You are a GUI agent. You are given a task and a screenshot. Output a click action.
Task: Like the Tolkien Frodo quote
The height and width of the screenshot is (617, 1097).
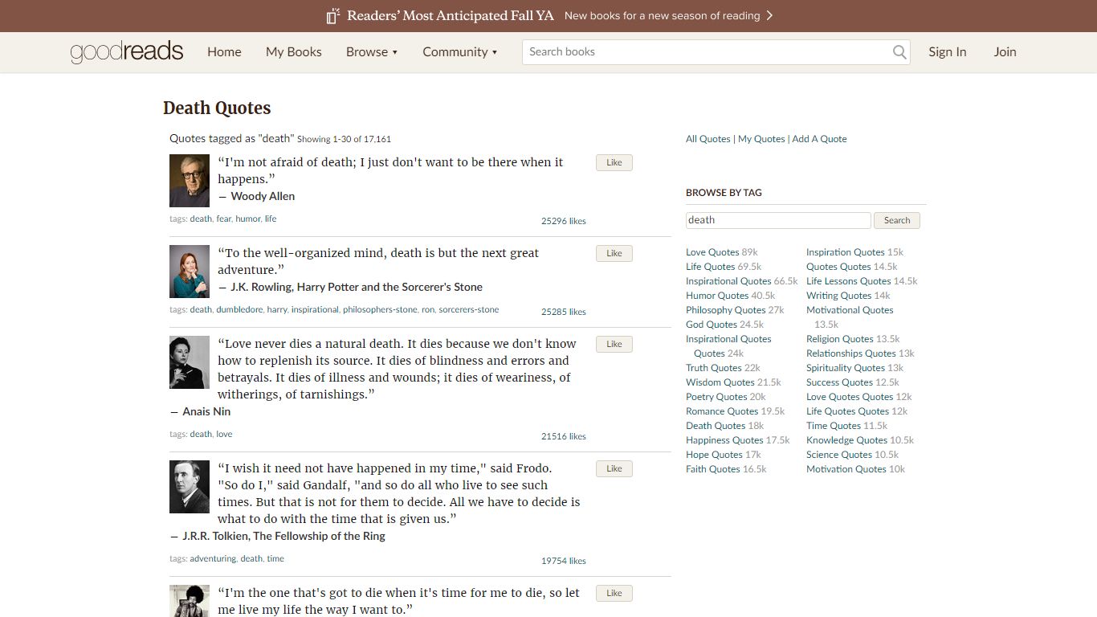(614, 468)
